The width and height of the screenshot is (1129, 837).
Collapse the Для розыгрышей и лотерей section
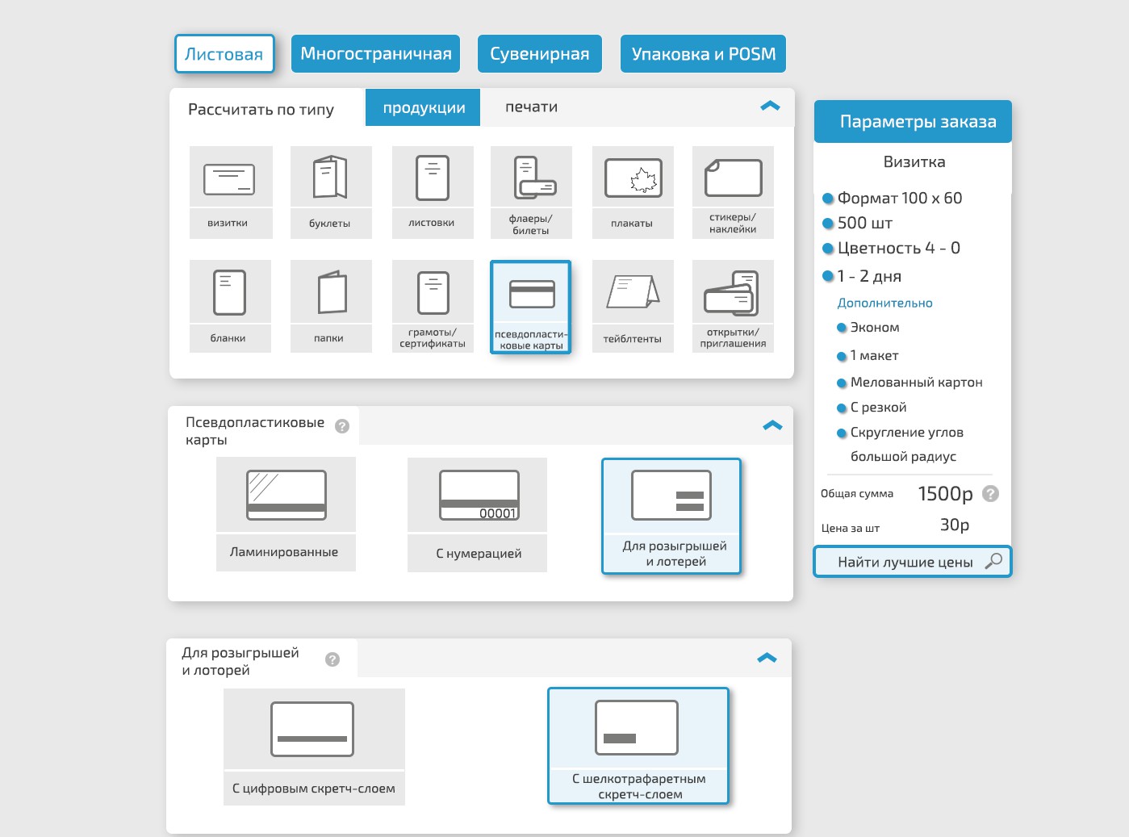click(767, 659)
